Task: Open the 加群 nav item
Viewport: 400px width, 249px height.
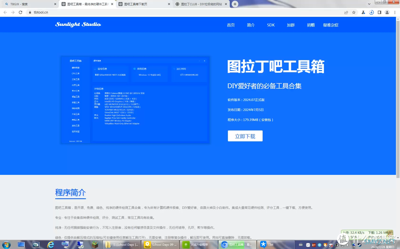Action: coord(291,25)
